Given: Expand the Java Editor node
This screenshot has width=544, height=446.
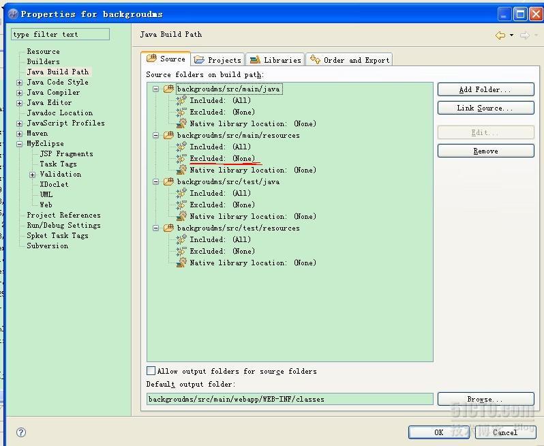Looking at the screenshot, I should [19, 103].
